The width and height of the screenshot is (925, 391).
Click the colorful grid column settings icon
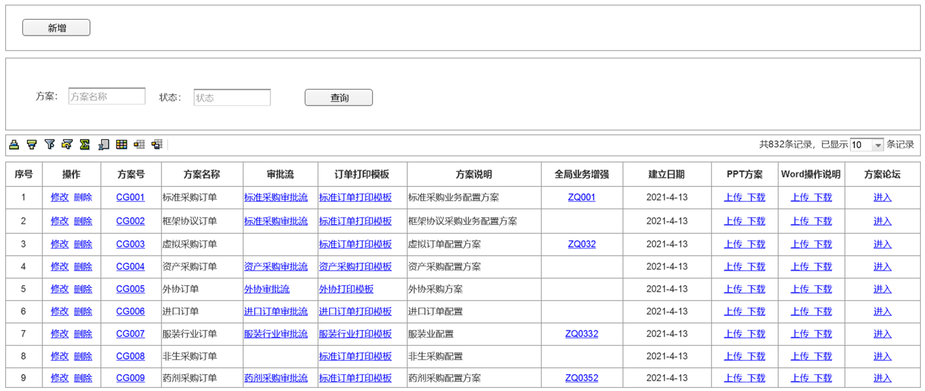pyautogui.click(x=121, y=144)
